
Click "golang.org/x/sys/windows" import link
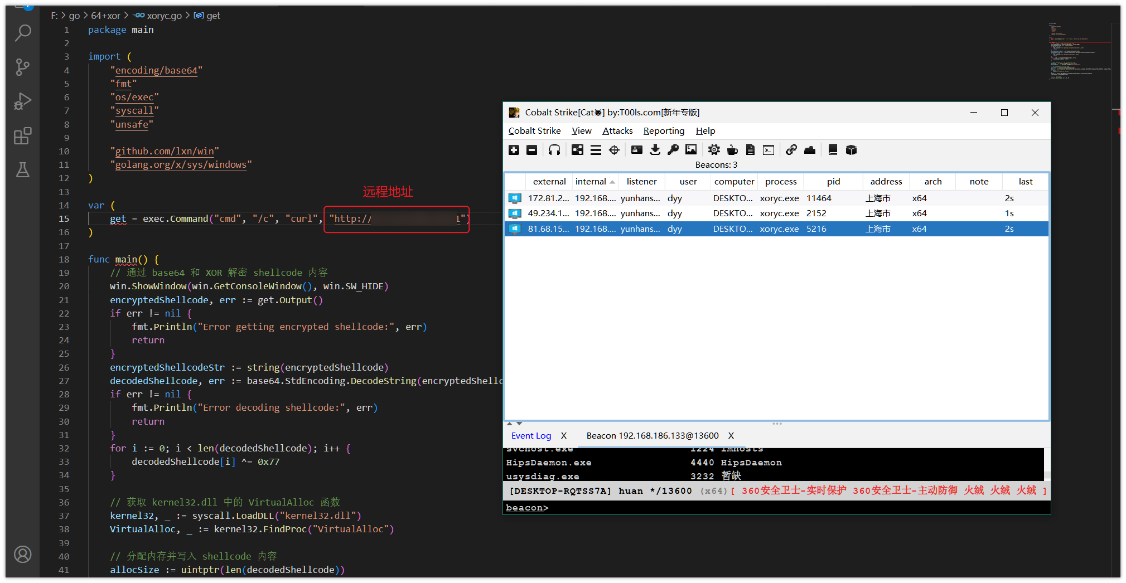point(181,165)
